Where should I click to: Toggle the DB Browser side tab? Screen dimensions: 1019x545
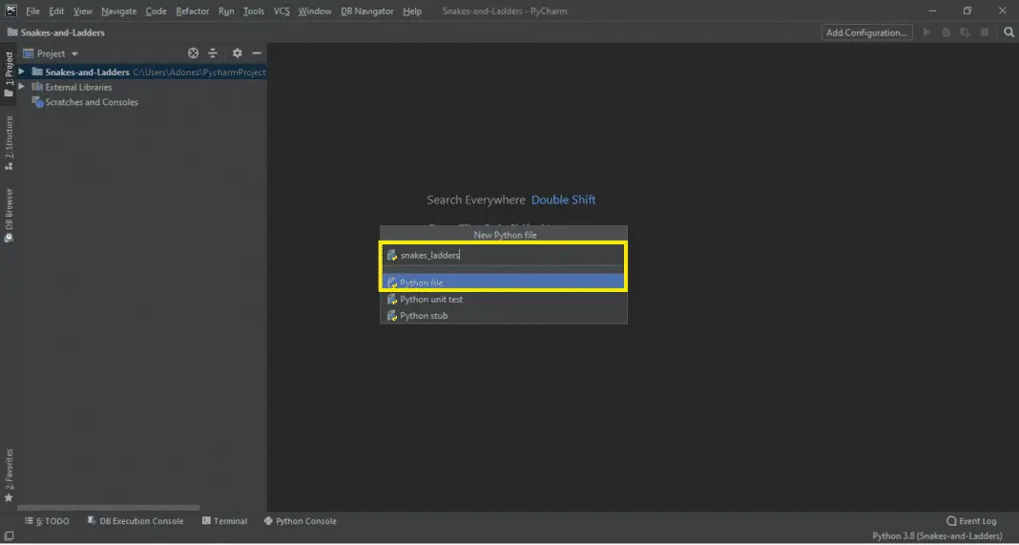coord(9,214)
